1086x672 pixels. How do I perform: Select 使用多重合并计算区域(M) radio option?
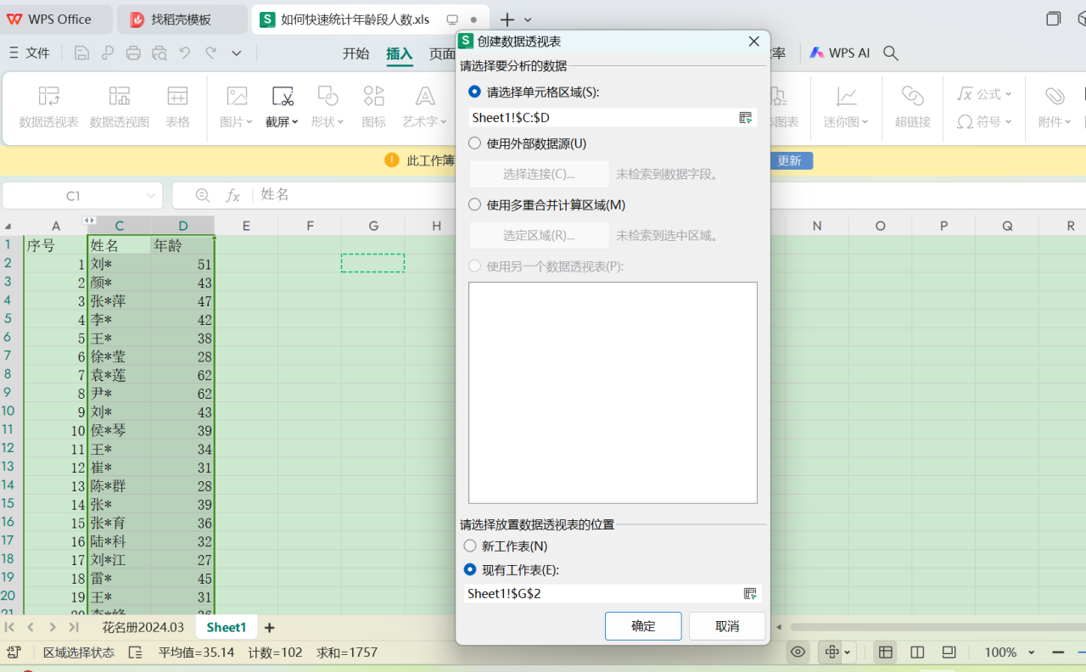[x=474, y=204]
